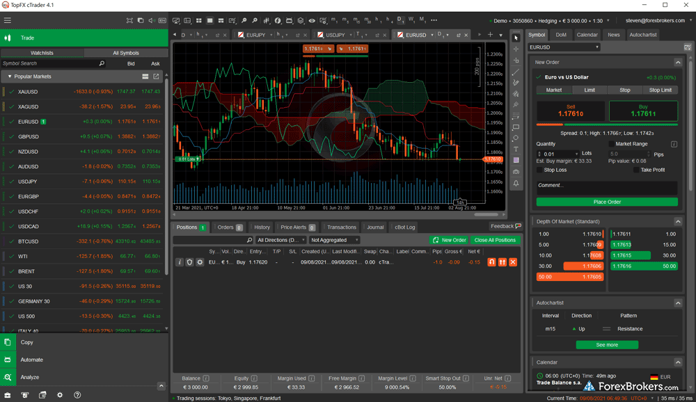Toggle sound with the speaker icon

pyautogui.click(x=151, y=20)
